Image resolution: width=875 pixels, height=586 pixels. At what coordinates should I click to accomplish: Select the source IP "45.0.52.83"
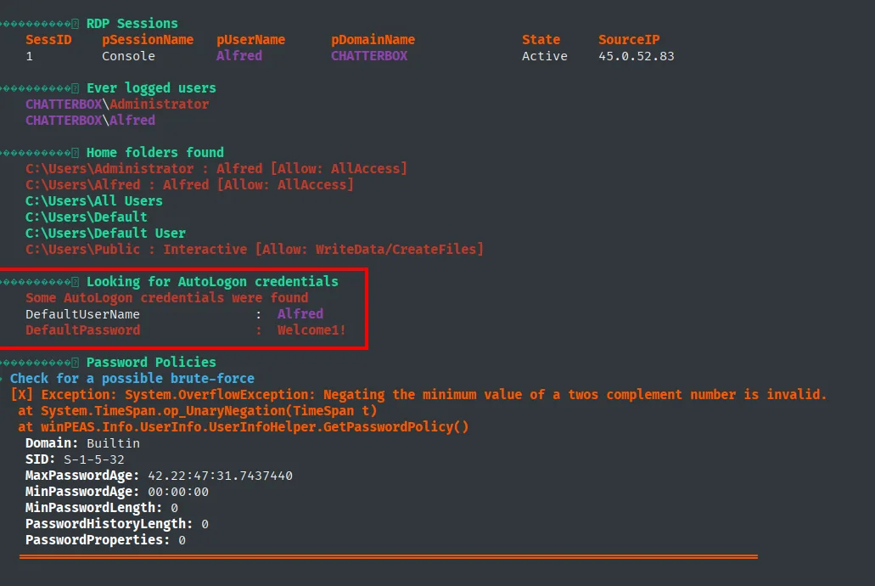pyautogui.click(x=637, y=56)
